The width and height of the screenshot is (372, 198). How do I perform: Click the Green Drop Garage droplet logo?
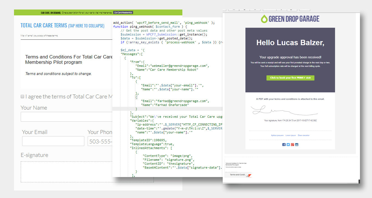click(x=264, y=19)
